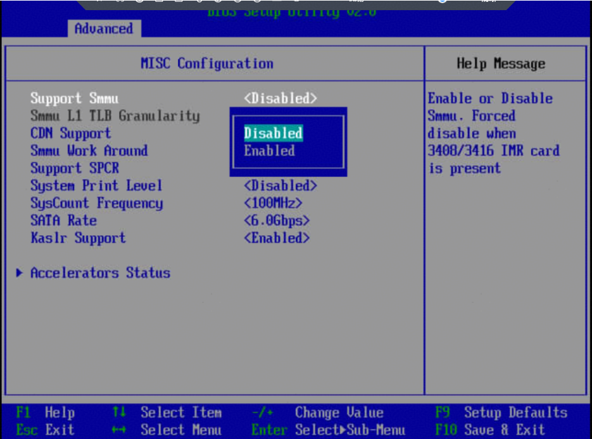Screen dimensions: 592x439
Task: Click the Accelerators Status arrow icon
Action: point(20,273)
